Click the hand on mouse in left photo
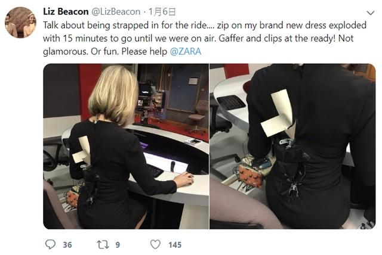The height and width of the screenshot is (255, 382). tap(184, 179)
